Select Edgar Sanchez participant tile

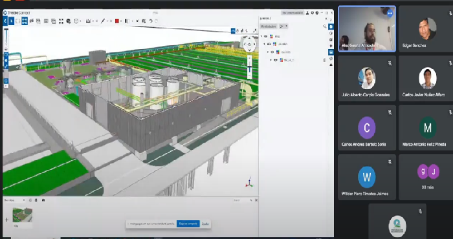point(427,29)
